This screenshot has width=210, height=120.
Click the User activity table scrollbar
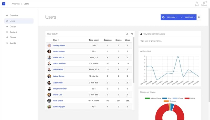[x=134, y=60]
